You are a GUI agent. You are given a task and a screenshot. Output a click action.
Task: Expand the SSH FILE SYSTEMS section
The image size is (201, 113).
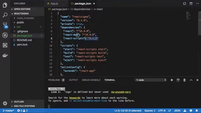coord(24,106)
